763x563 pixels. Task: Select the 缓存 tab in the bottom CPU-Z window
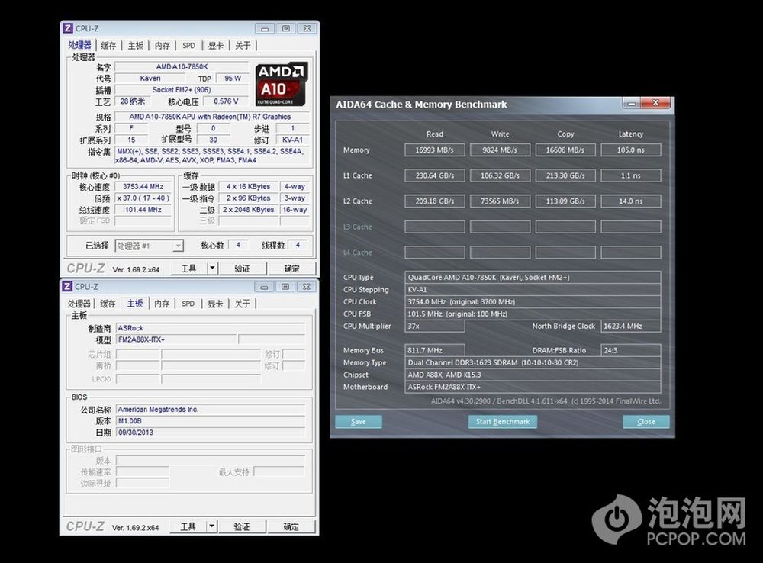108,304
